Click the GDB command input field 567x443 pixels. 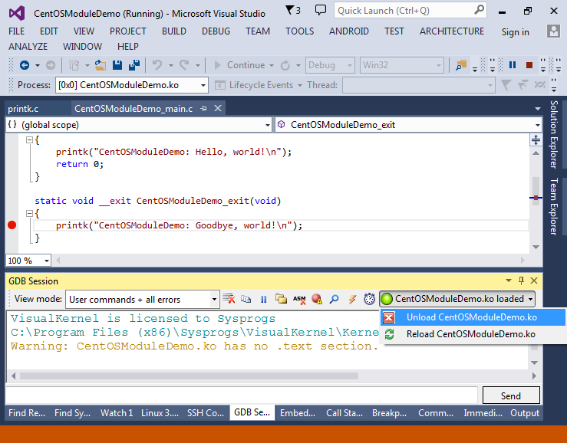pos(242,395)
